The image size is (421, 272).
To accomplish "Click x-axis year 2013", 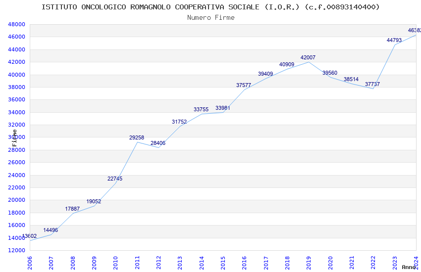I will point(180,263).
